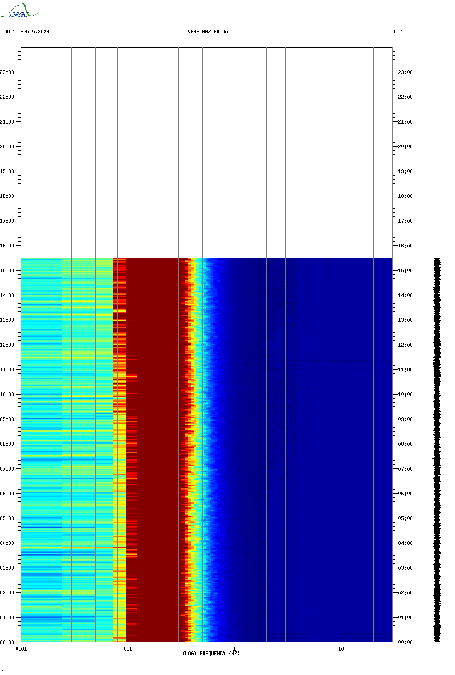The image size is (455, 675).
Task: Click the 0.1 frequency axis label
Action: [x=128, y=649]
